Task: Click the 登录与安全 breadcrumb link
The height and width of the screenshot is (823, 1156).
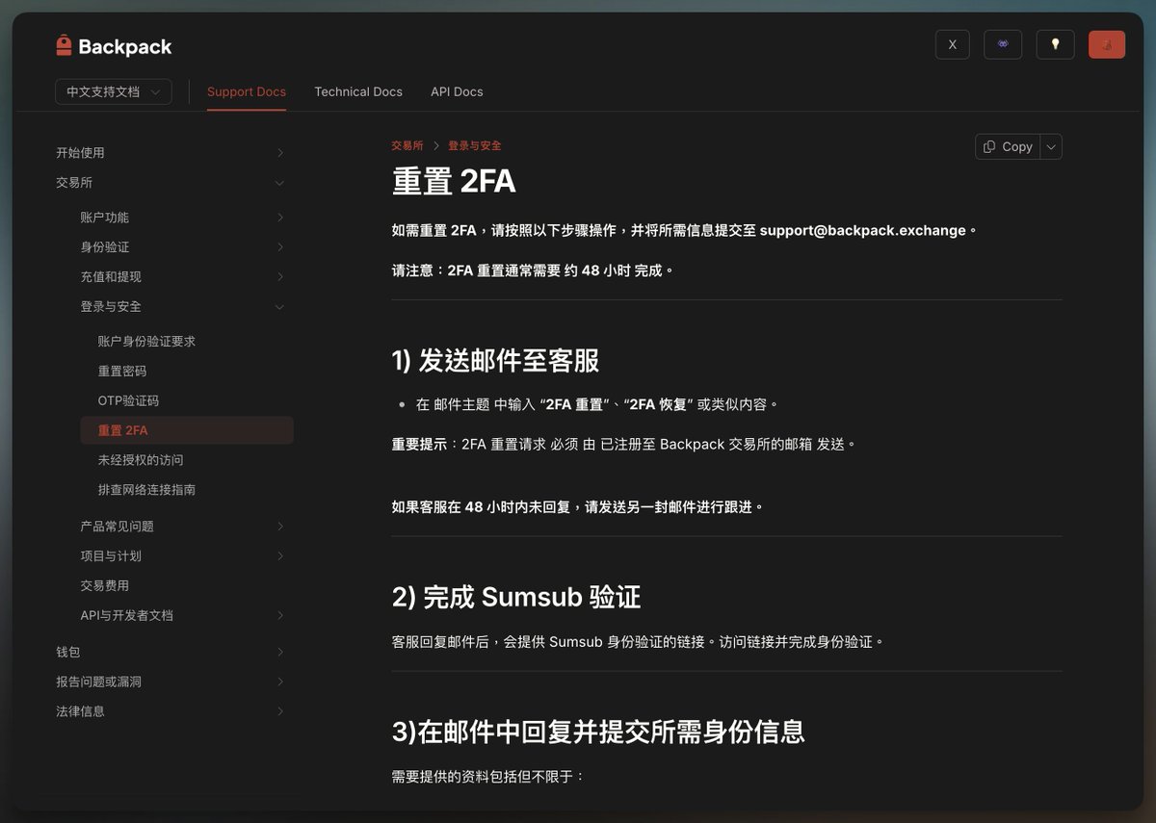Action: point(474,145)
